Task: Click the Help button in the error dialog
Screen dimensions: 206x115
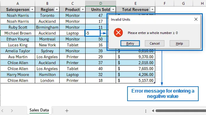Action: [179, 43]
